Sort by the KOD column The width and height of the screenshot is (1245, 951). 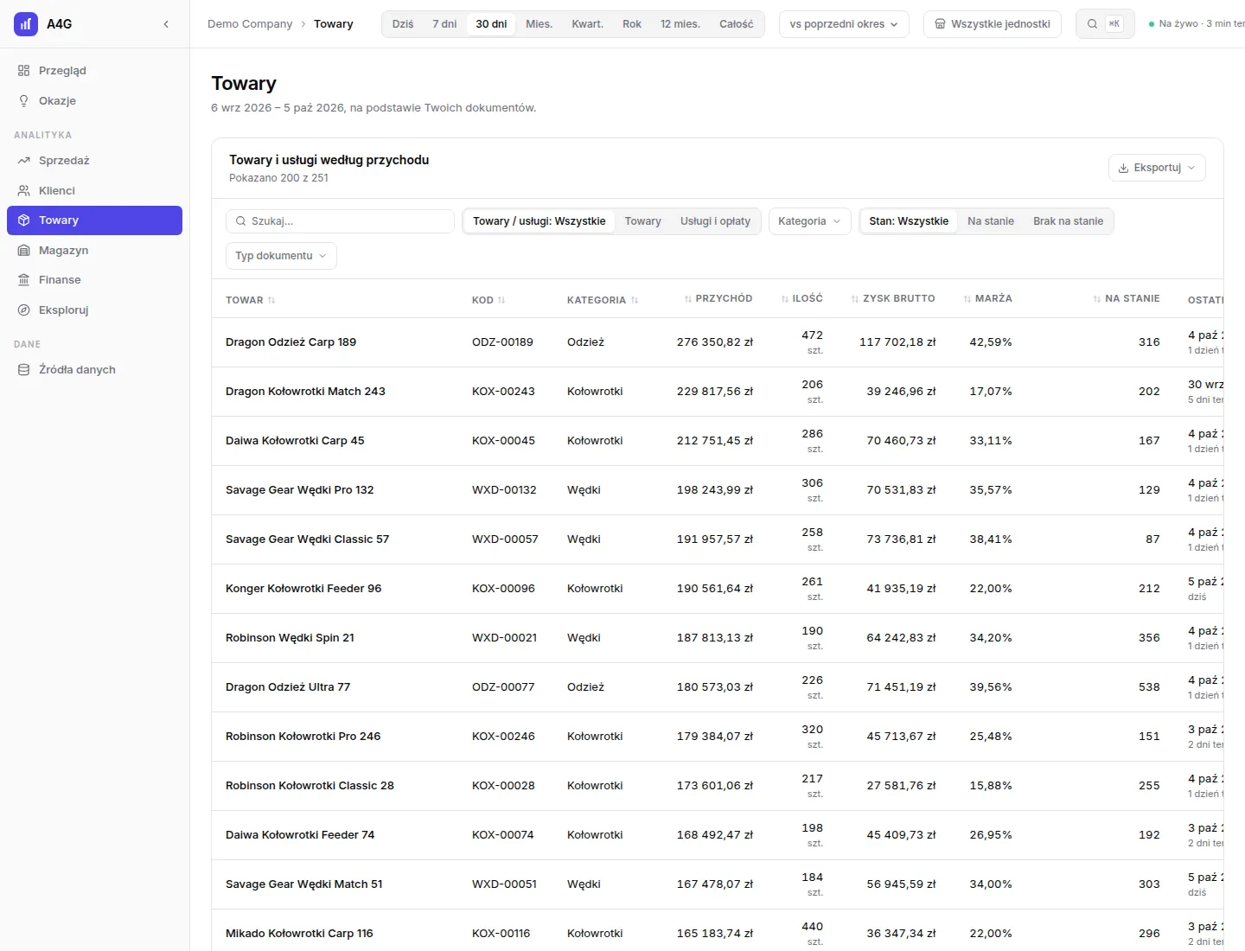pos(488,300)
